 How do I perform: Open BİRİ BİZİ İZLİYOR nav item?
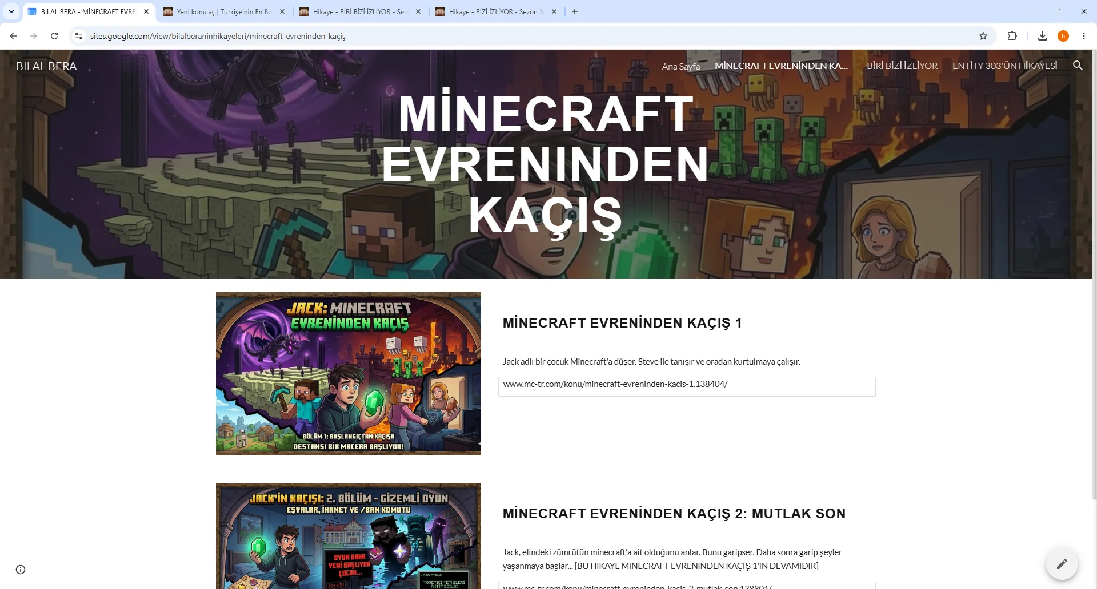tap(902, 66)
